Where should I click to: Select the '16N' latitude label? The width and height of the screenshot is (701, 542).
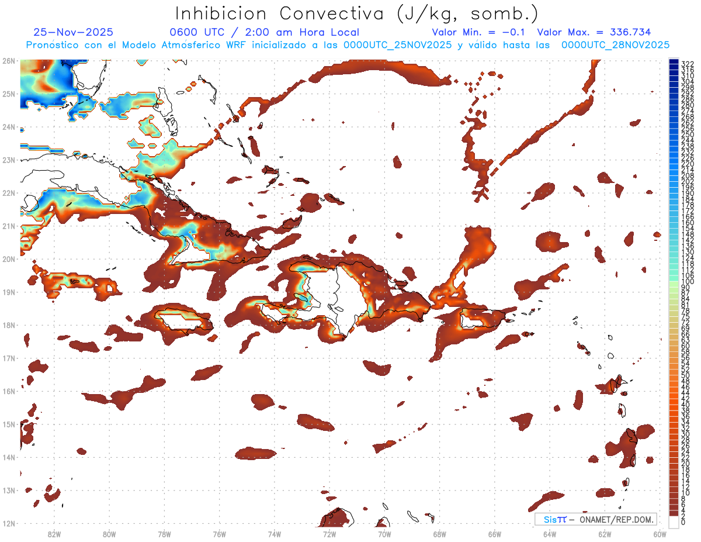[x=9, y=391]
